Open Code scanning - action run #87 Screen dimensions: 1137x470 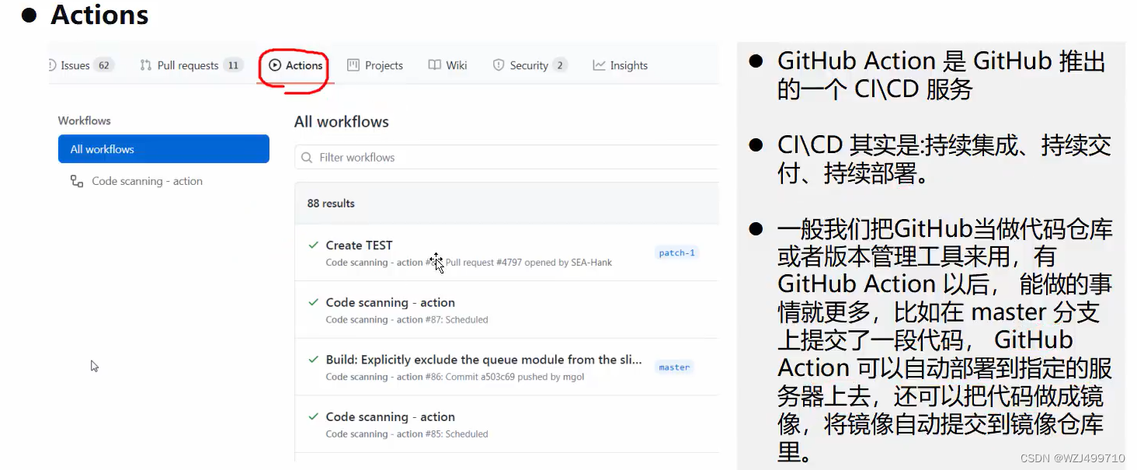(390, 302)
